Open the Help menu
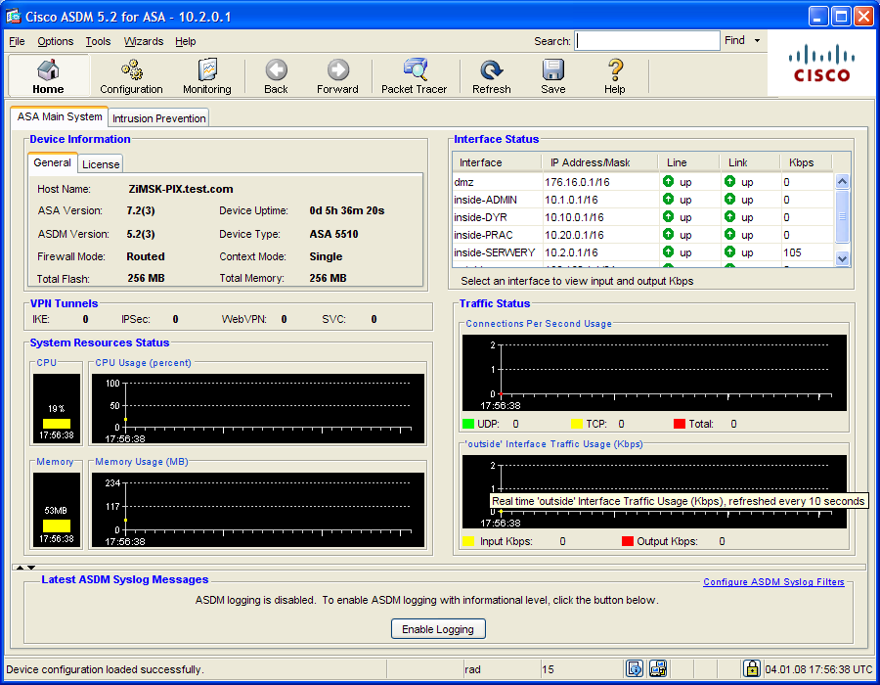This screenshot has height=685, width=880. pos(185,41)
